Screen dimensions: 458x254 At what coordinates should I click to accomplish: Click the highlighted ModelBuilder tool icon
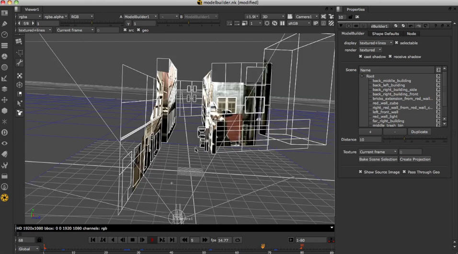tap(20, 113)
